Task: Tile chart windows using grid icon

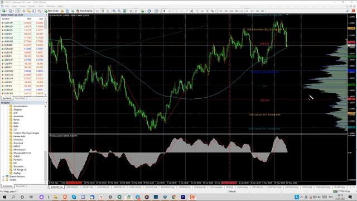Action: 124,11
